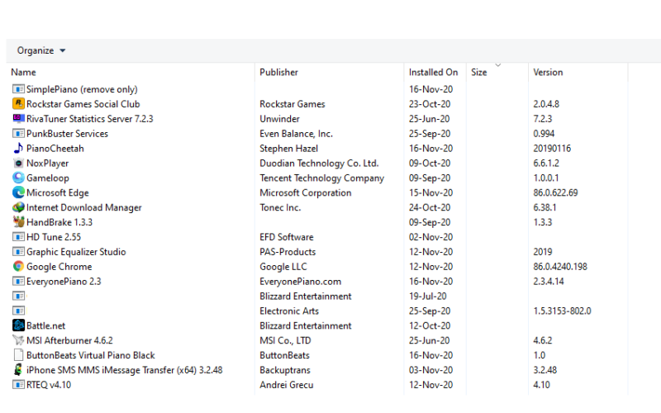Click version '86.0.622.69' cell
This screenshot has height=413, width=661.
(x=555, y=192)
